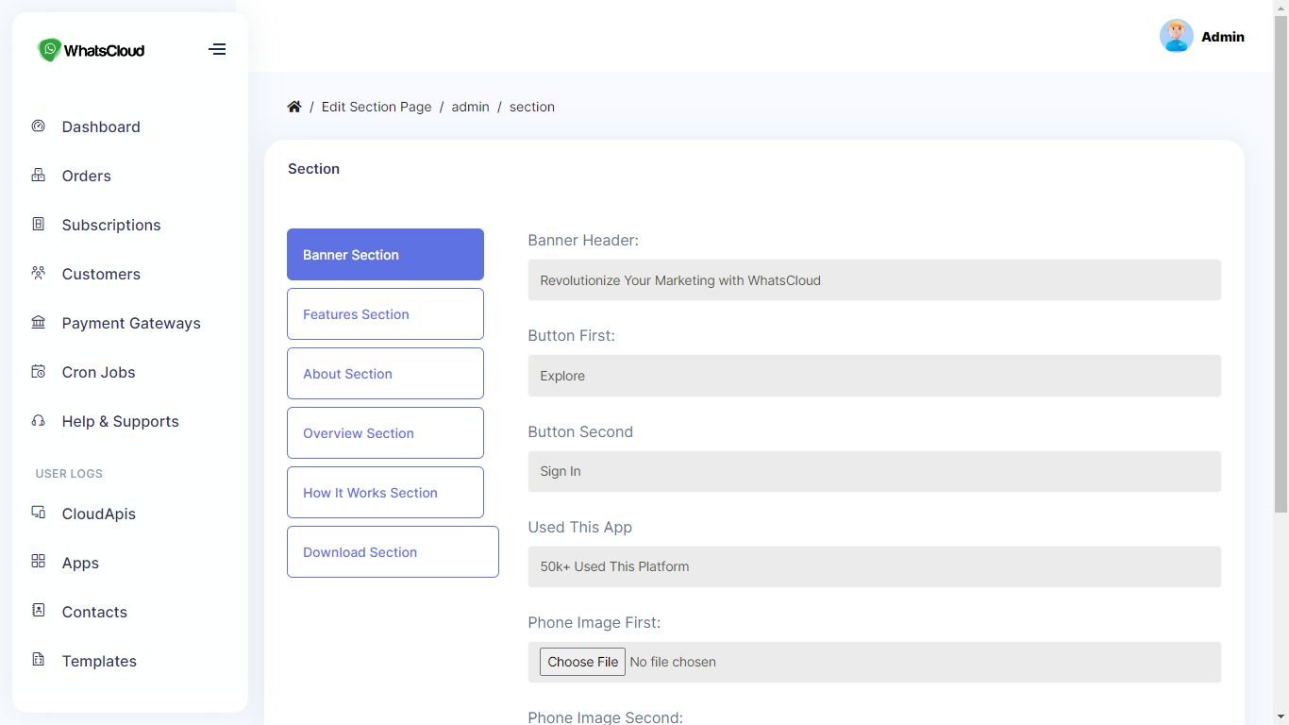Select the How It Works Section tab
This screenshot has height=725, width=1289.
tap(385, 493)
